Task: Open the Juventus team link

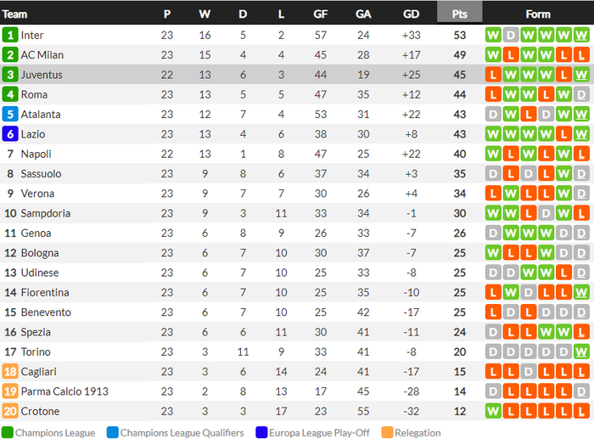Action: pyautogui.click(x=42, y=75)
